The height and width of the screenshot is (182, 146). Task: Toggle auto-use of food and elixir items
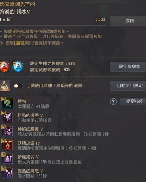(18, 86)
